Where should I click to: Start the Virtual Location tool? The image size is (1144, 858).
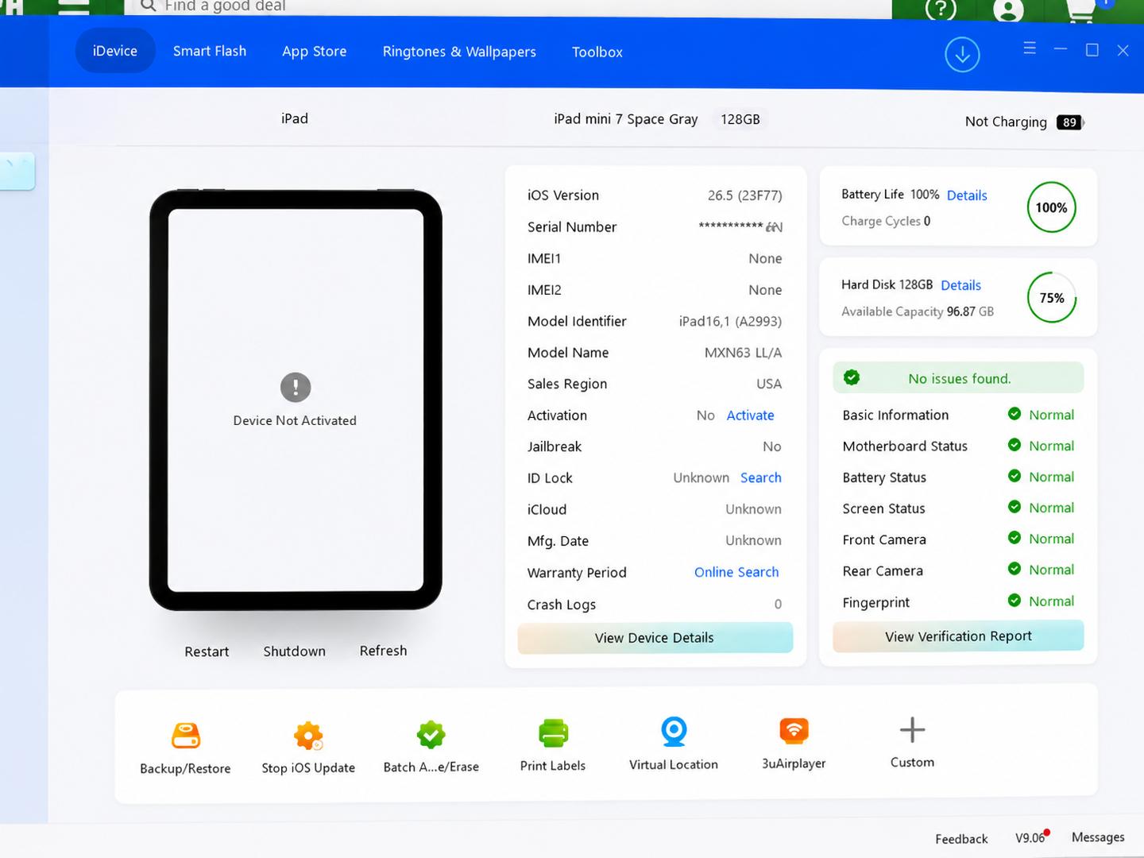(x=674, y=732)
